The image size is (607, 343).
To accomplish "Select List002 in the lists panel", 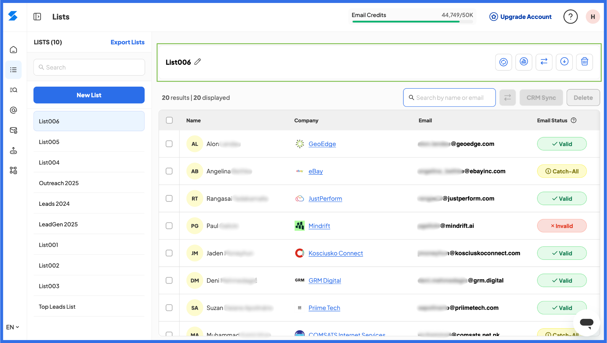I will click(89, 266).
